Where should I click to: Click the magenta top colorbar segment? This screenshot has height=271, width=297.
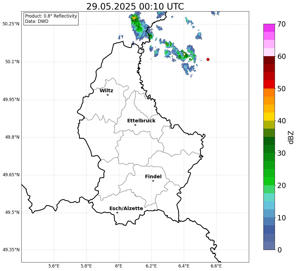tap(269, 28)
